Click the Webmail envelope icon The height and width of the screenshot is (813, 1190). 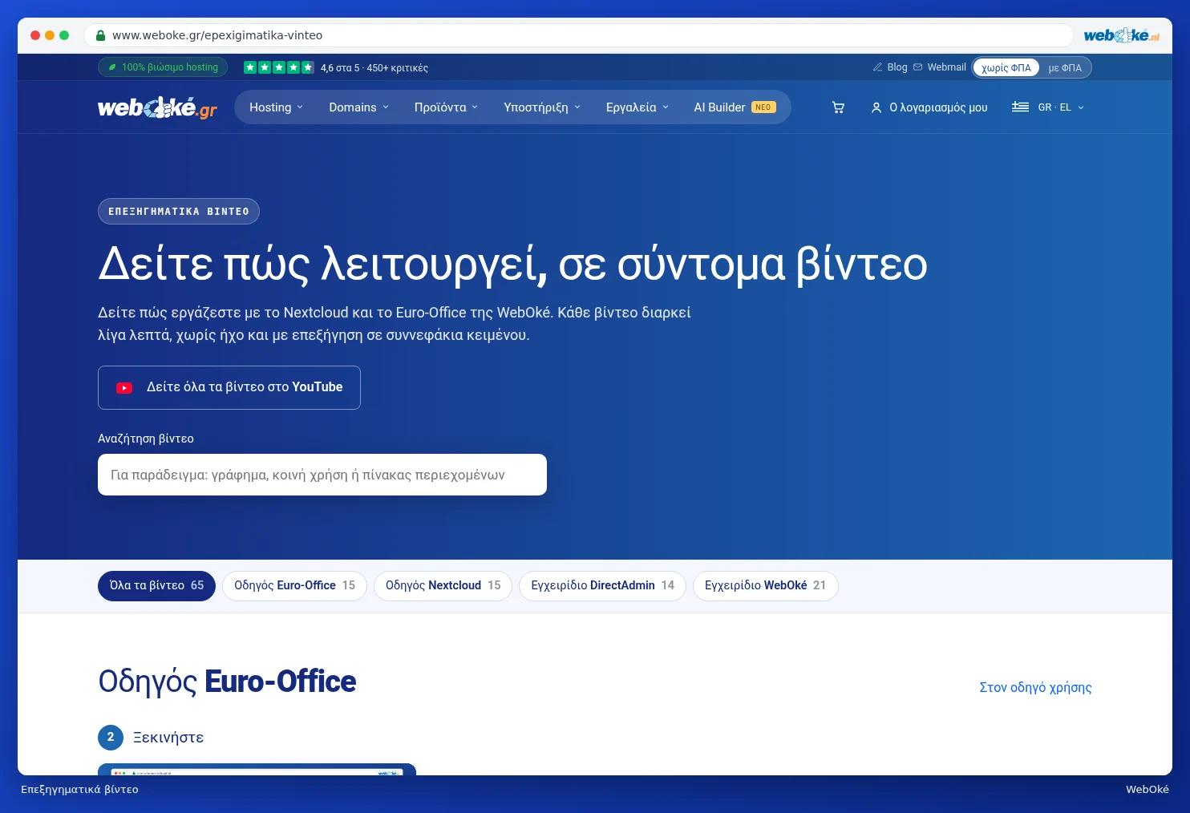pyautogui.click(x=917, y=67)
